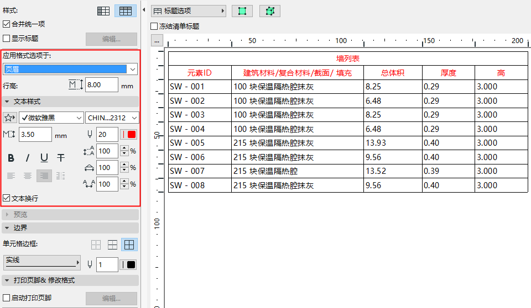Open the 页眉 apply-format dropdown
Screen dimensions: 531x308
(x=70, y=69)
